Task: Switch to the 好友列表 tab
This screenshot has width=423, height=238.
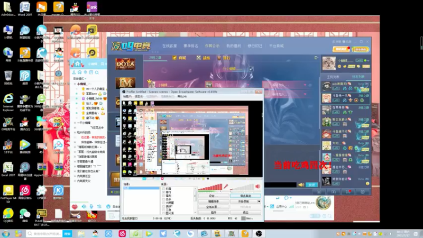Action: [358, 77]
